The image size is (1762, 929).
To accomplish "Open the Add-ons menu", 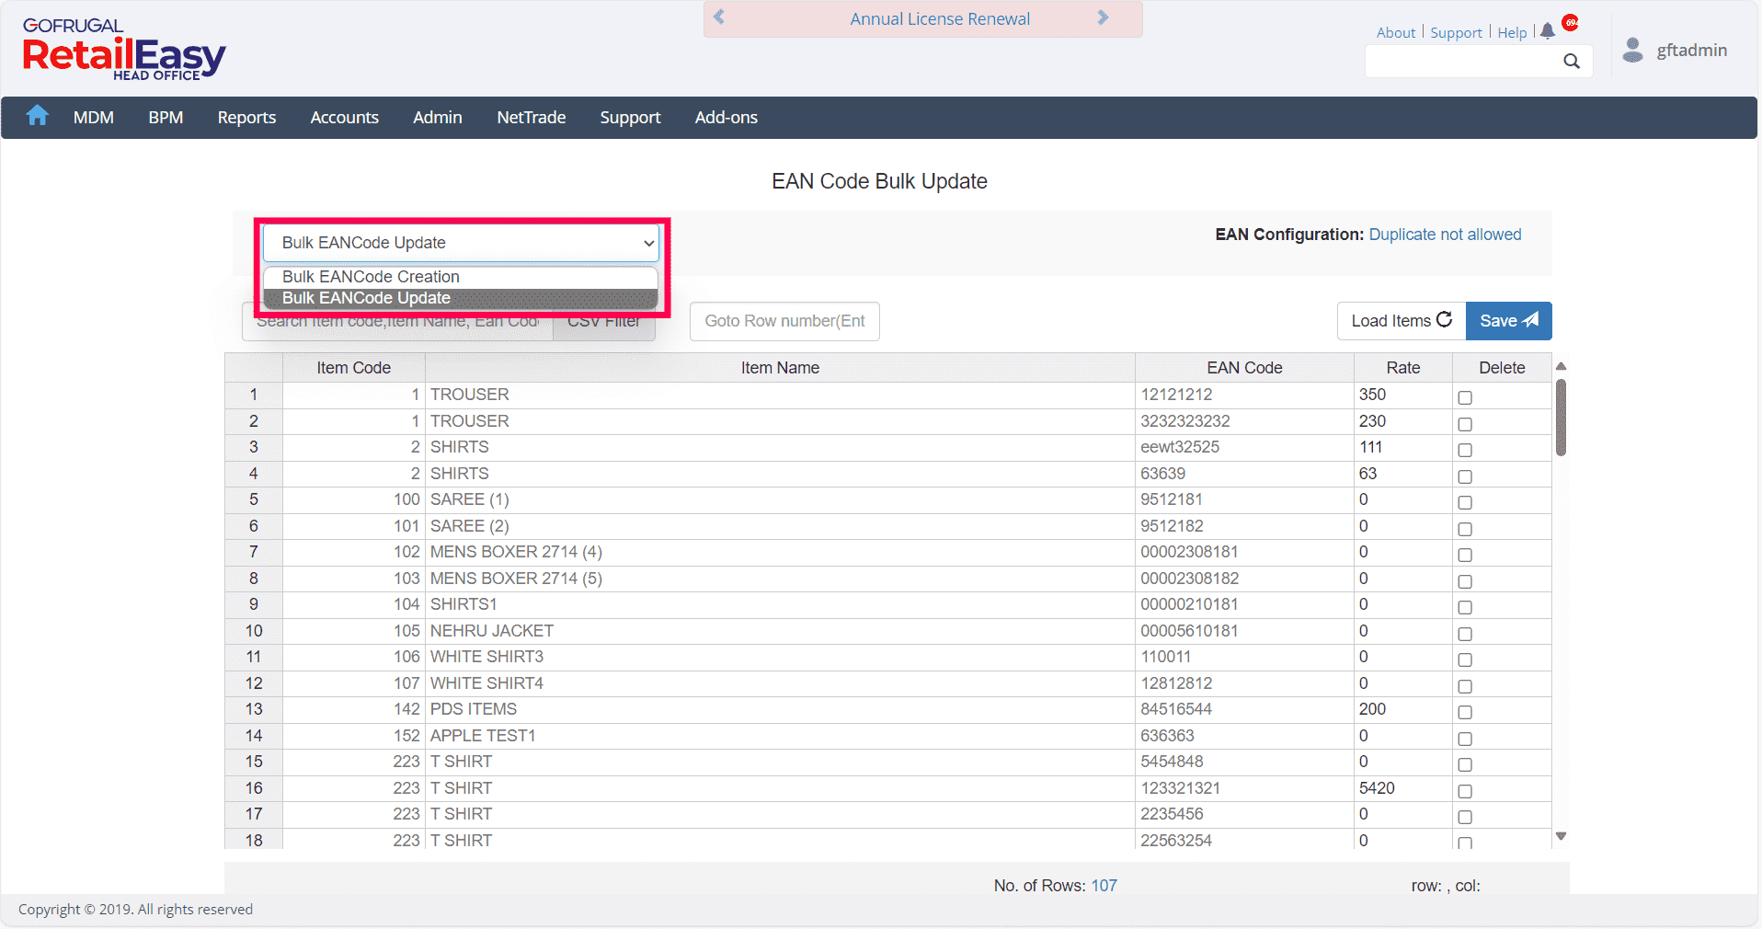I will pos(727,118).
